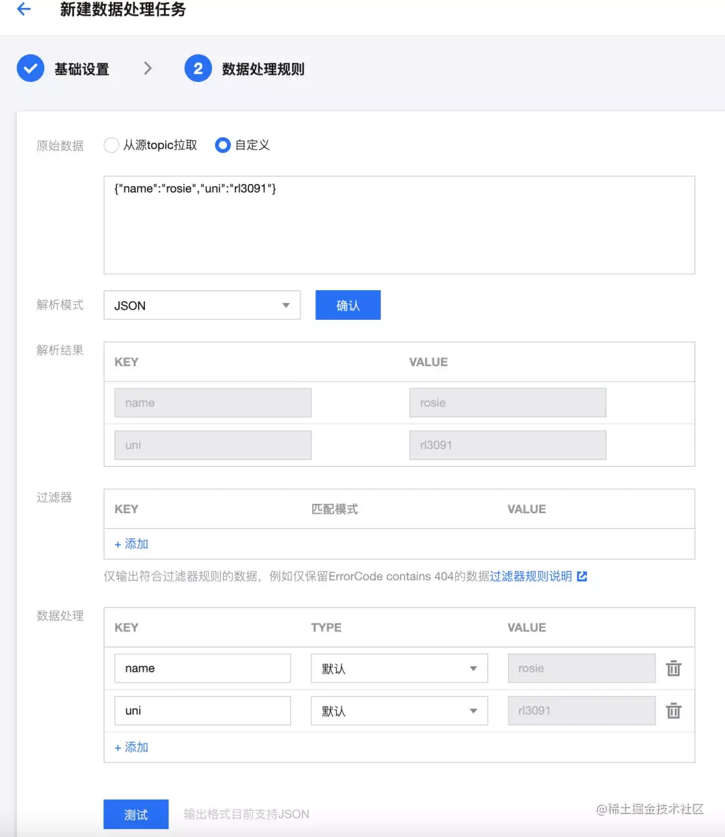Click the disabled uni key in 解析结果
Screen dimensions: 725x837
(x=213, y=445)
